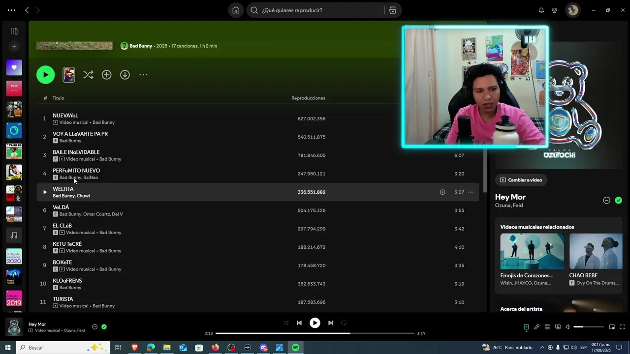This screenshot has width=630, height=354.
Task: Toggle Hey Mor saved checkmark in side panel
Action: coord(619,200)
